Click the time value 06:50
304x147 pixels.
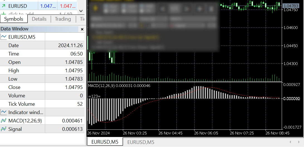click(x=77, y=54)
